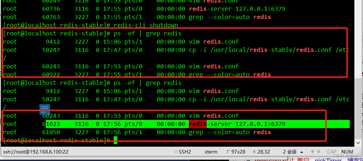The width and height of the screenshot is (363, 161).
Task: Click the cursor position icon beside 28,32
Action: coord(254,152)
